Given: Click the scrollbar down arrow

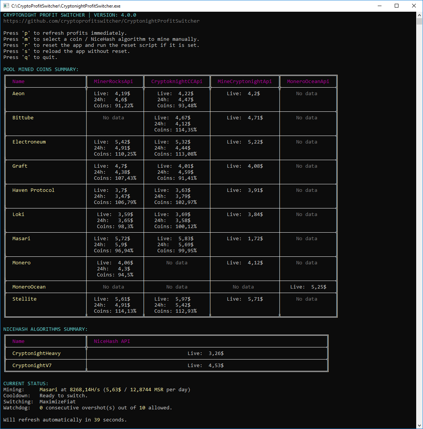Looking at the screenshot, I should click(420, 426).
